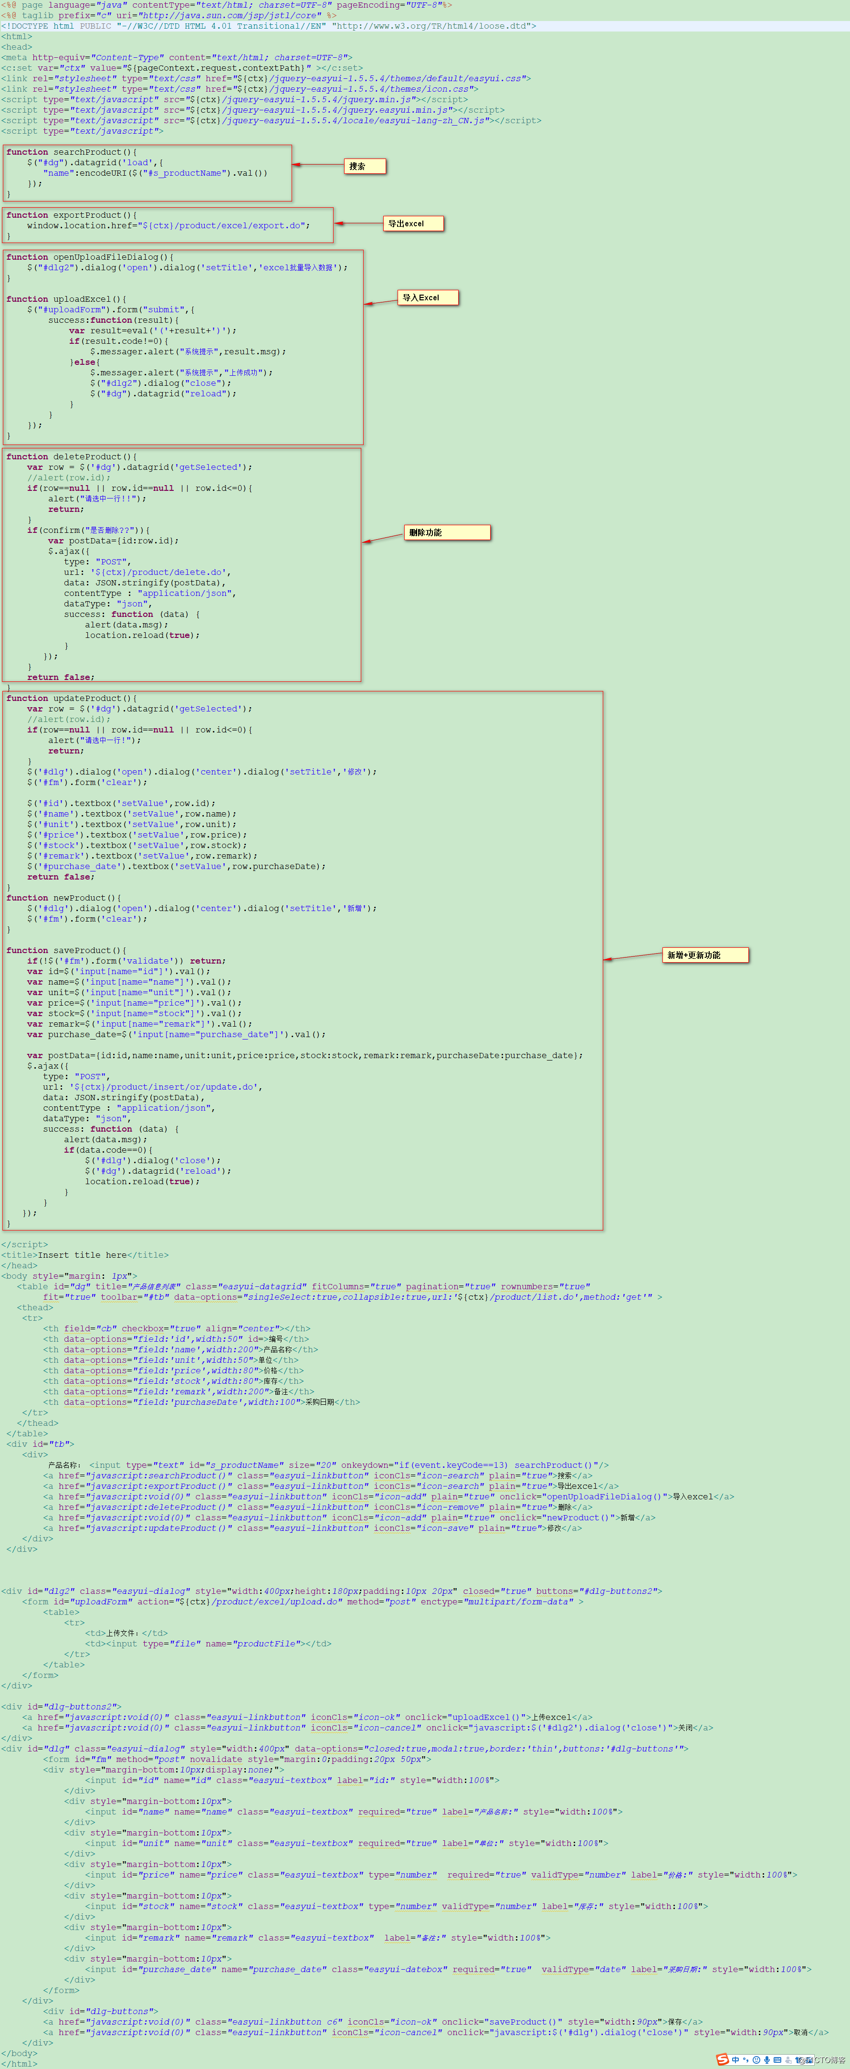Toggle the 中 Chinese/English mode icon
850x2069 pixels.
click(x=735, y=2060)
